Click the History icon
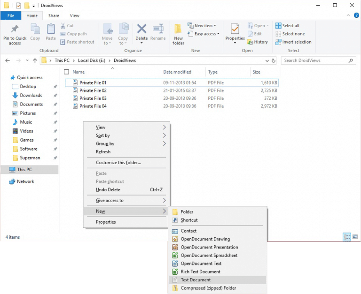This screenshot has height=294, width=361. tap(250, 42)
